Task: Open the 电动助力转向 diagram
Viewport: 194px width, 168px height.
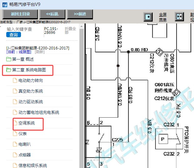Action: (x=31, y=80)
